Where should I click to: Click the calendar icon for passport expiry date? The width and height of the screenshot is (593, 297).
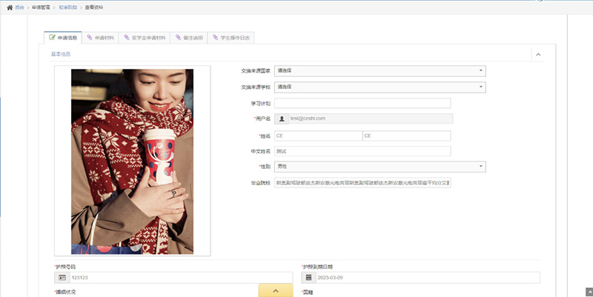[308, 278]
